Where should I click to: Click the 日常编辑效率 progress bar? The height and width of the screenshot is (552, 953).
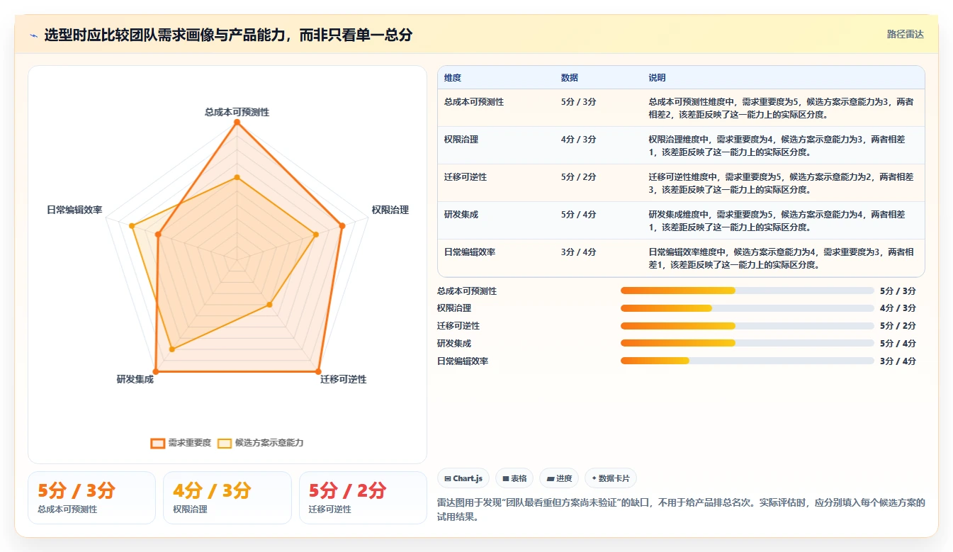[x=747, y=361]
